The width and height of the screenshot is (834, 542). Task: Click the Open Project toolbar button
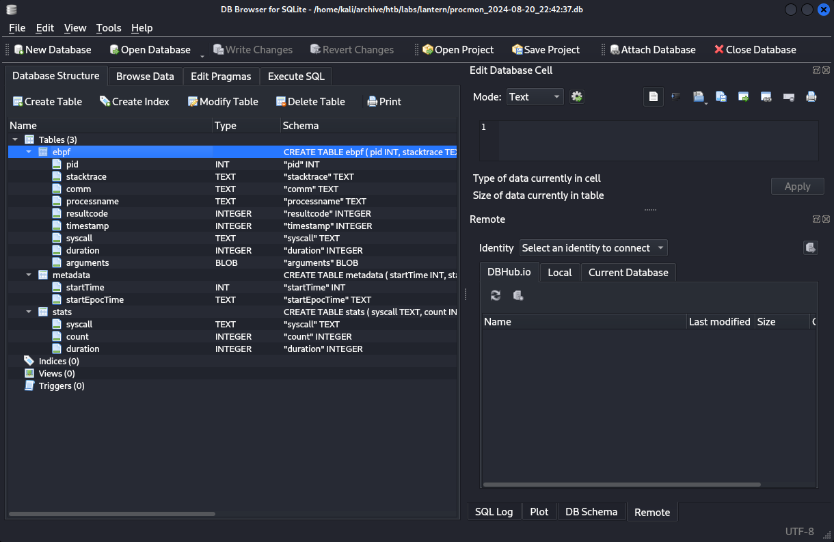tap(458, 50)
